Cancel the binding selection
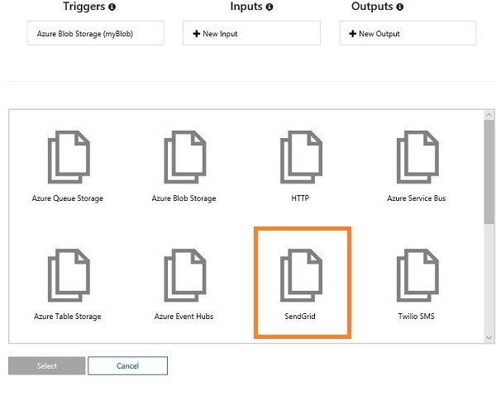This screenshot has height=405, width=496. coord(127,365)
